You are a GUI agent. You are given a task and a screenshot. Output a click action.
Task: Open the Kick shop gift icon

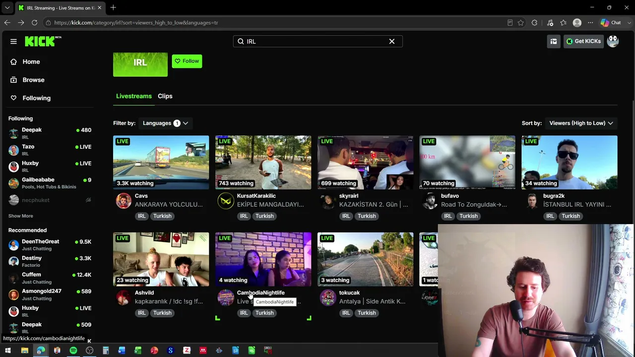[x=554, y=41]
